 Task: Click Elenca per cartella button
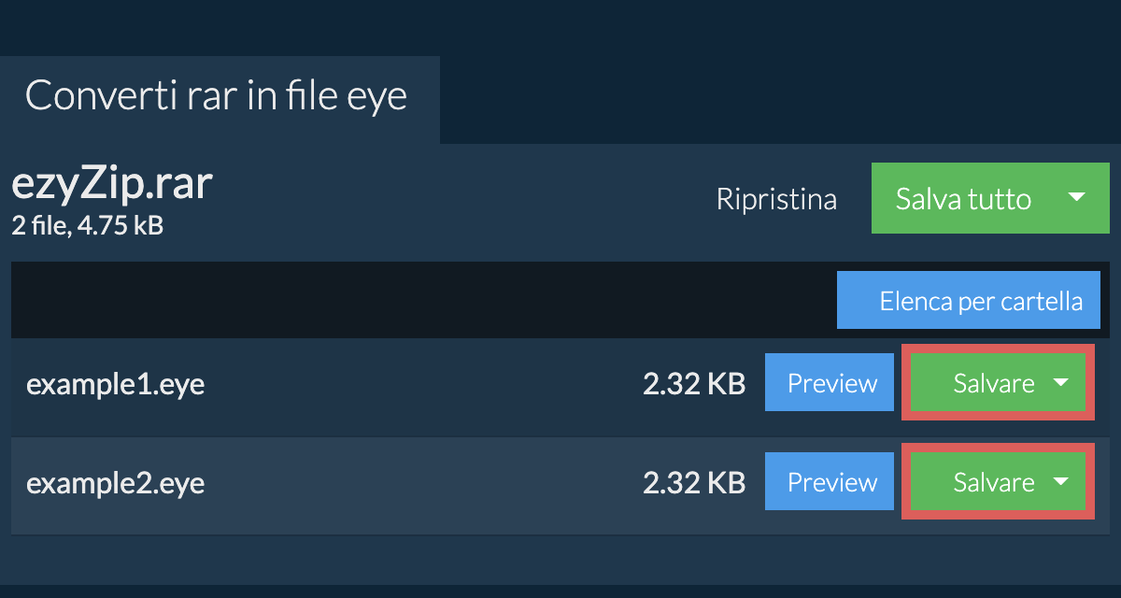pos(968,301)
